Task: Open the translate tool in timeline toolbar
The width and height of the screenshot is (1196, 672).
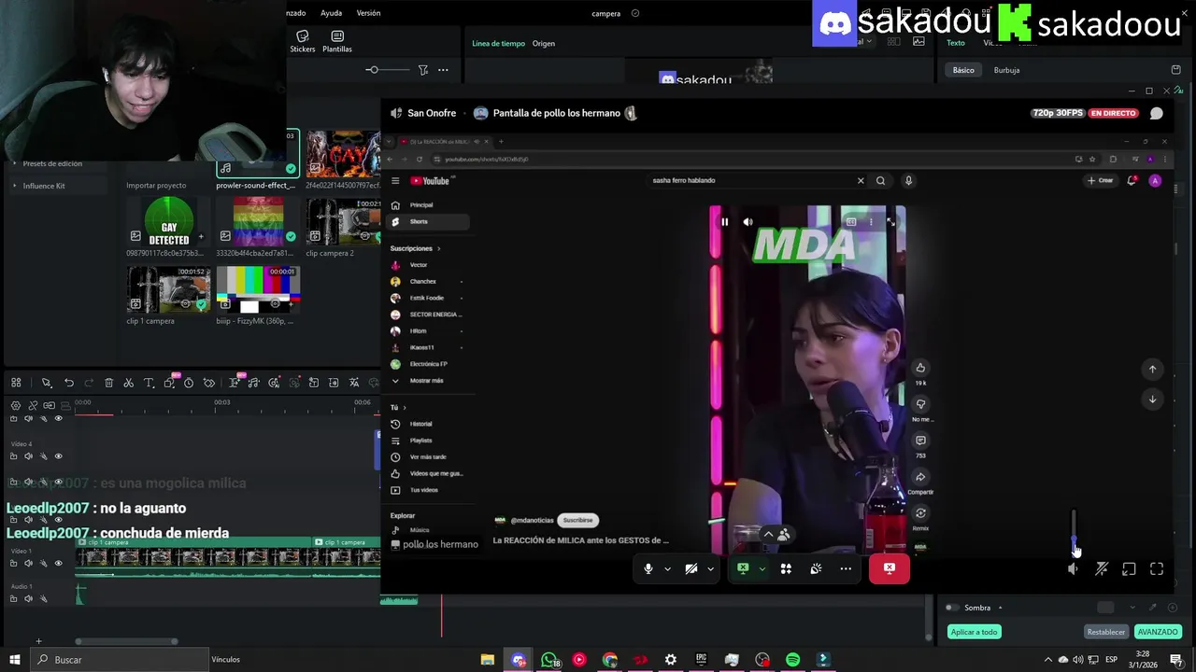Action: coord(354,383)
